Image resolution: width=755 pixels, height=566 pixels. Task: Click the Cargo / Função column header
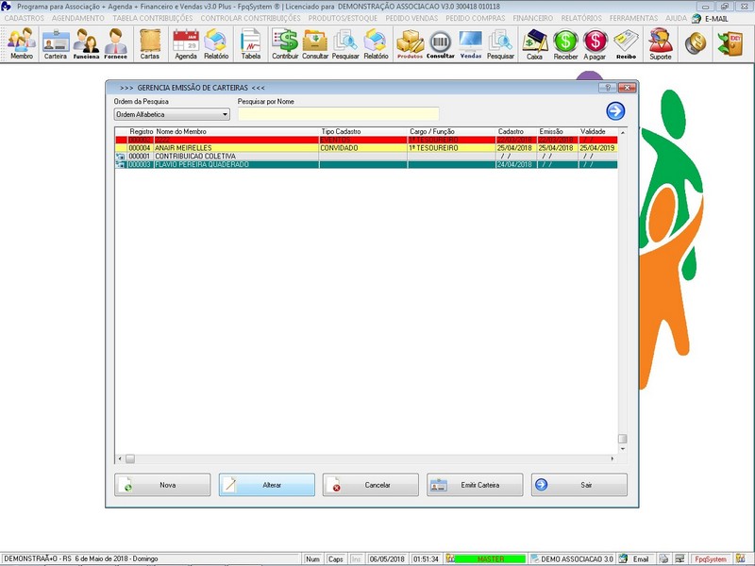click(452, 131)
